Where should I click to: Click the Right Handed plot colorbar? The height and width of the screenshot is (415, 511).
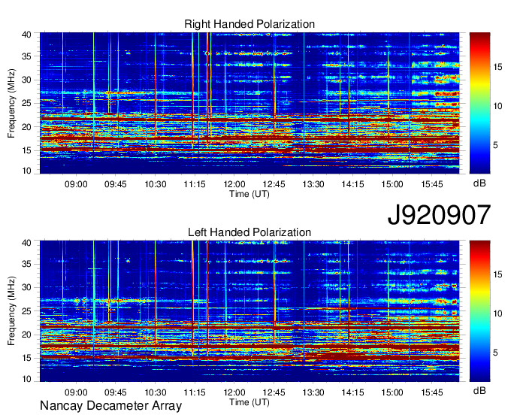tap(479, 103)
